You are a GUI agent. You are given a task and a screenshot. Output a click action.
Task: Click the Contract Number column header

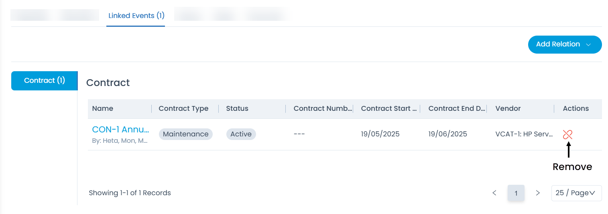pyautogui.click(x=323, y=108)
